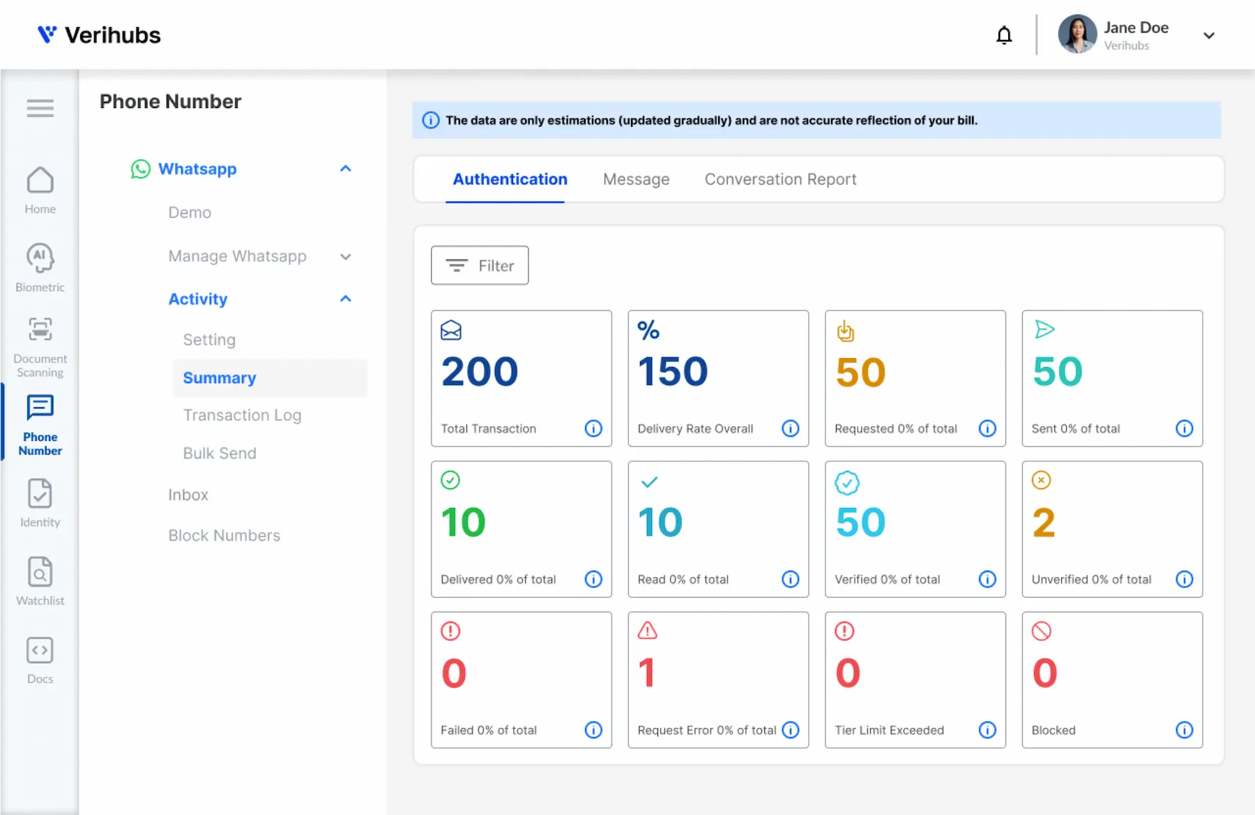Switch to the Message tab
The image size is (1255, 815).
pyautogui.click(x=635, y=179)
